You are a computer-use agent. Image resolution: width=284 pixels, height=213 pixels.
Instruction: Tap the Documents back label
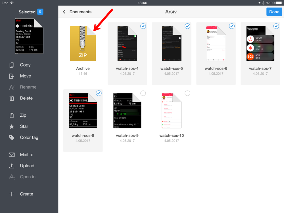(80, 12)
